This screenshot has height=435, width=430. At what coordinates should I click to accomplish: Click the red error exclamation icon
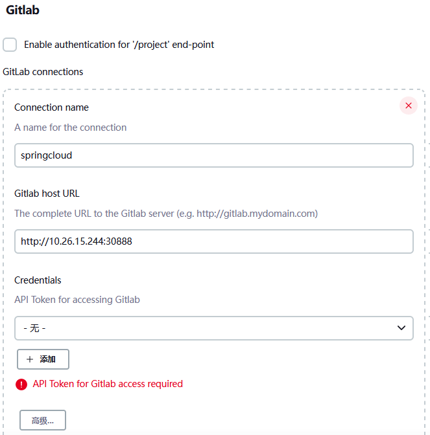click(21, 385)
